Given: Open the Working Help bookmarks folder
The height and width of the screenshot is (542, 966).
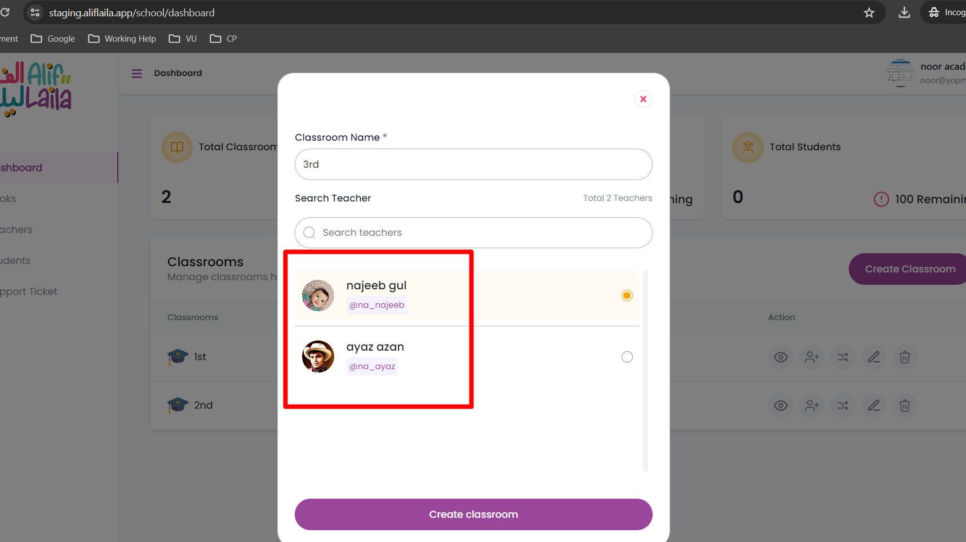Looking at the screenshot, I should [x=122, y=39].
